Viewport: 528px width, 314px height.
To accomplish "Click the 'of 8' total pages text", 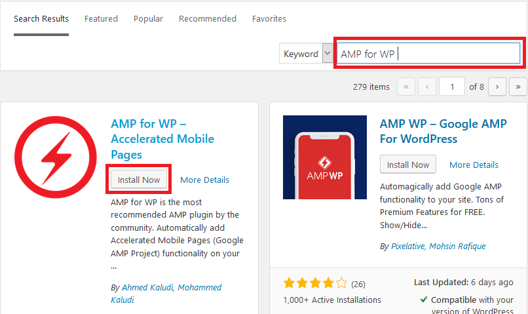I will pyautogui.click(x=476, y=87).
